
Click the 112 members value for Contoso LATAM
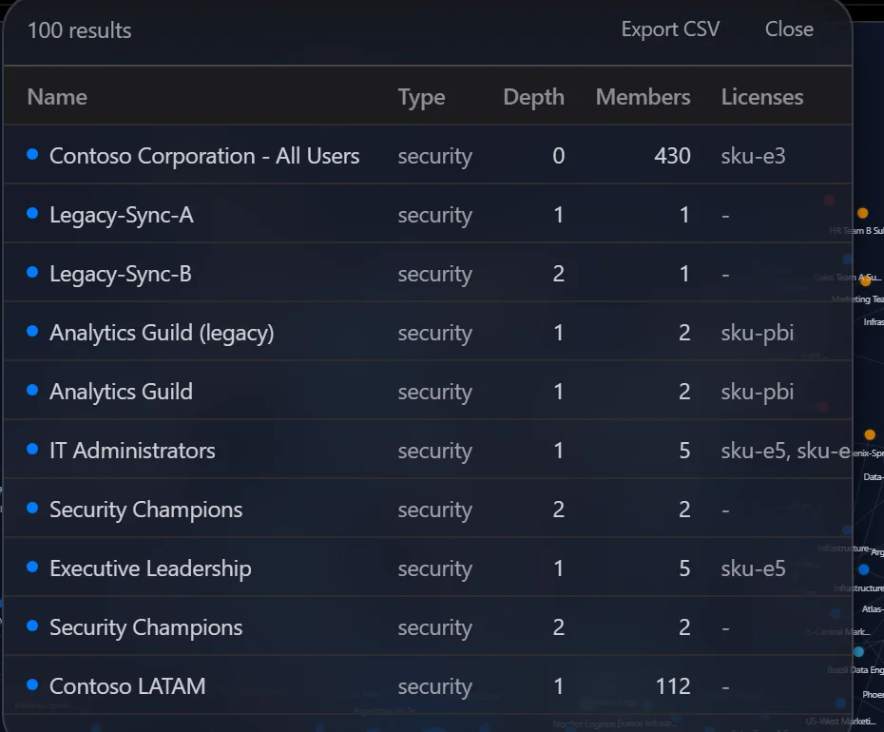point(673,686)
